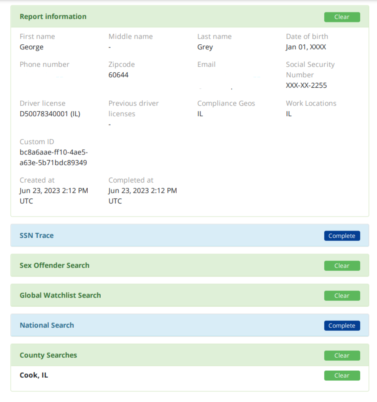Click the Complete badge for National Search
This screenshot has height=402, width=377.
pos(342,326)
